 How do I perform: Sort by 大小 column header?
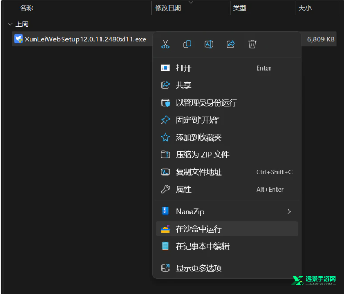coord(305,8)
